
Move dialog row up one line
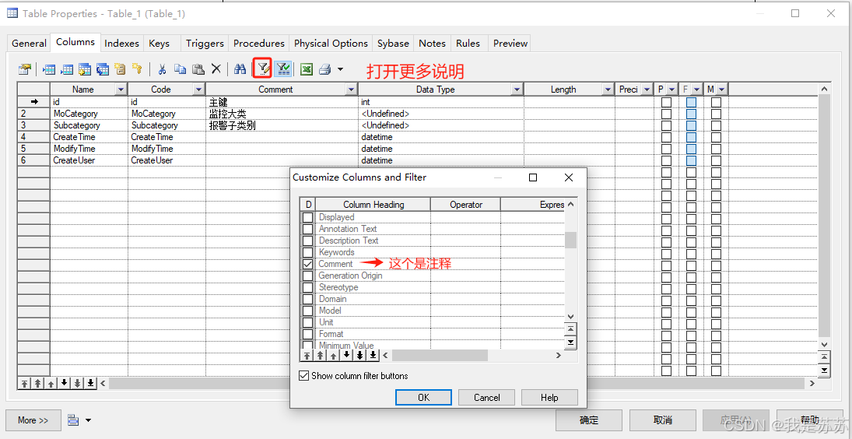333,356
